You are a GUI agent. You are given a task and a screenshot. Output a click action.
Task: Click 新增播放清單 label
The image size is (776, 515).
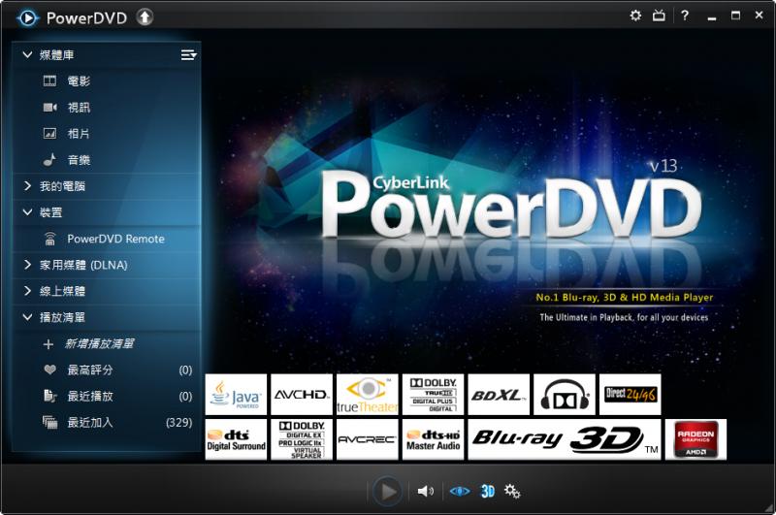[100, 343]
